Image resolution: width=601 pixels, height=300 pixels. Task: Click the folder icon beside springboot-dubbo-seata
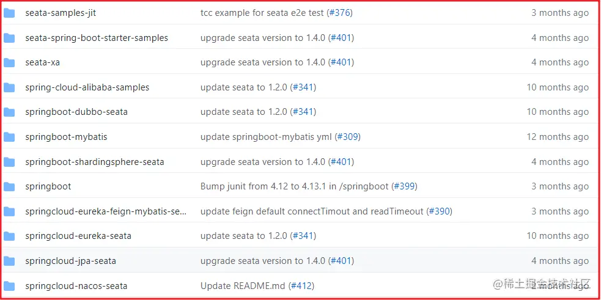9,112
